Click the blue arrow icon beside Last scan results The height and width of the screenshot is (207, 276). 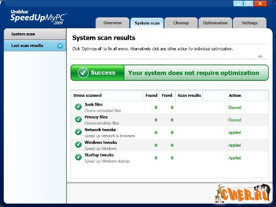[60, 46]
